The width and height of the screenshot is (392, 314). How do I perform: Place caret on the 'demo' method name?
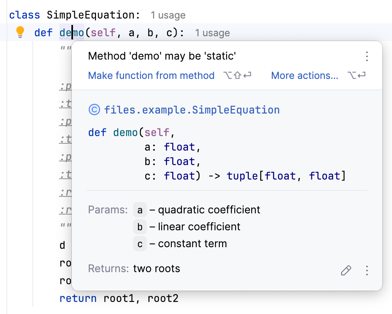71,33
